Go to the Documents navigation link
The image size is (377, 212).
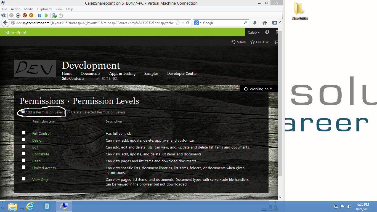tap(91, 73)
